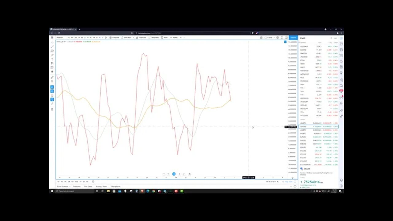This screenshot has height=221, width=393.
Task: Open chart settings gear in top toolbar
Action: pos(278,37)
